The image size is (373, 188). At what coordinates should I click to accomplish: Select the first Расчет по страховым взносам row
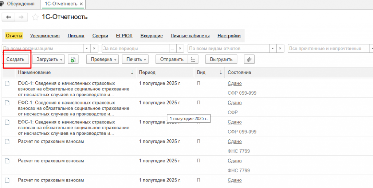[x=188, y=146]
